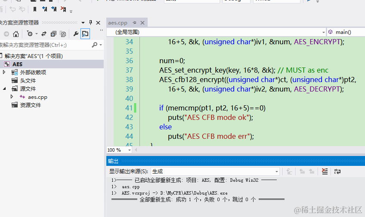Click the horizontal scrollbar left arrow
Viewport: 365px width, 217px height.
pyautogui.click(x=136, y=150)
